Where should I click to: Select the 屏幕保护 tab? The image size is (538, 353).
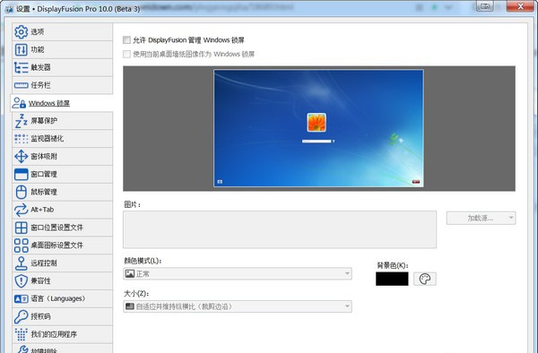coord(63,121)
